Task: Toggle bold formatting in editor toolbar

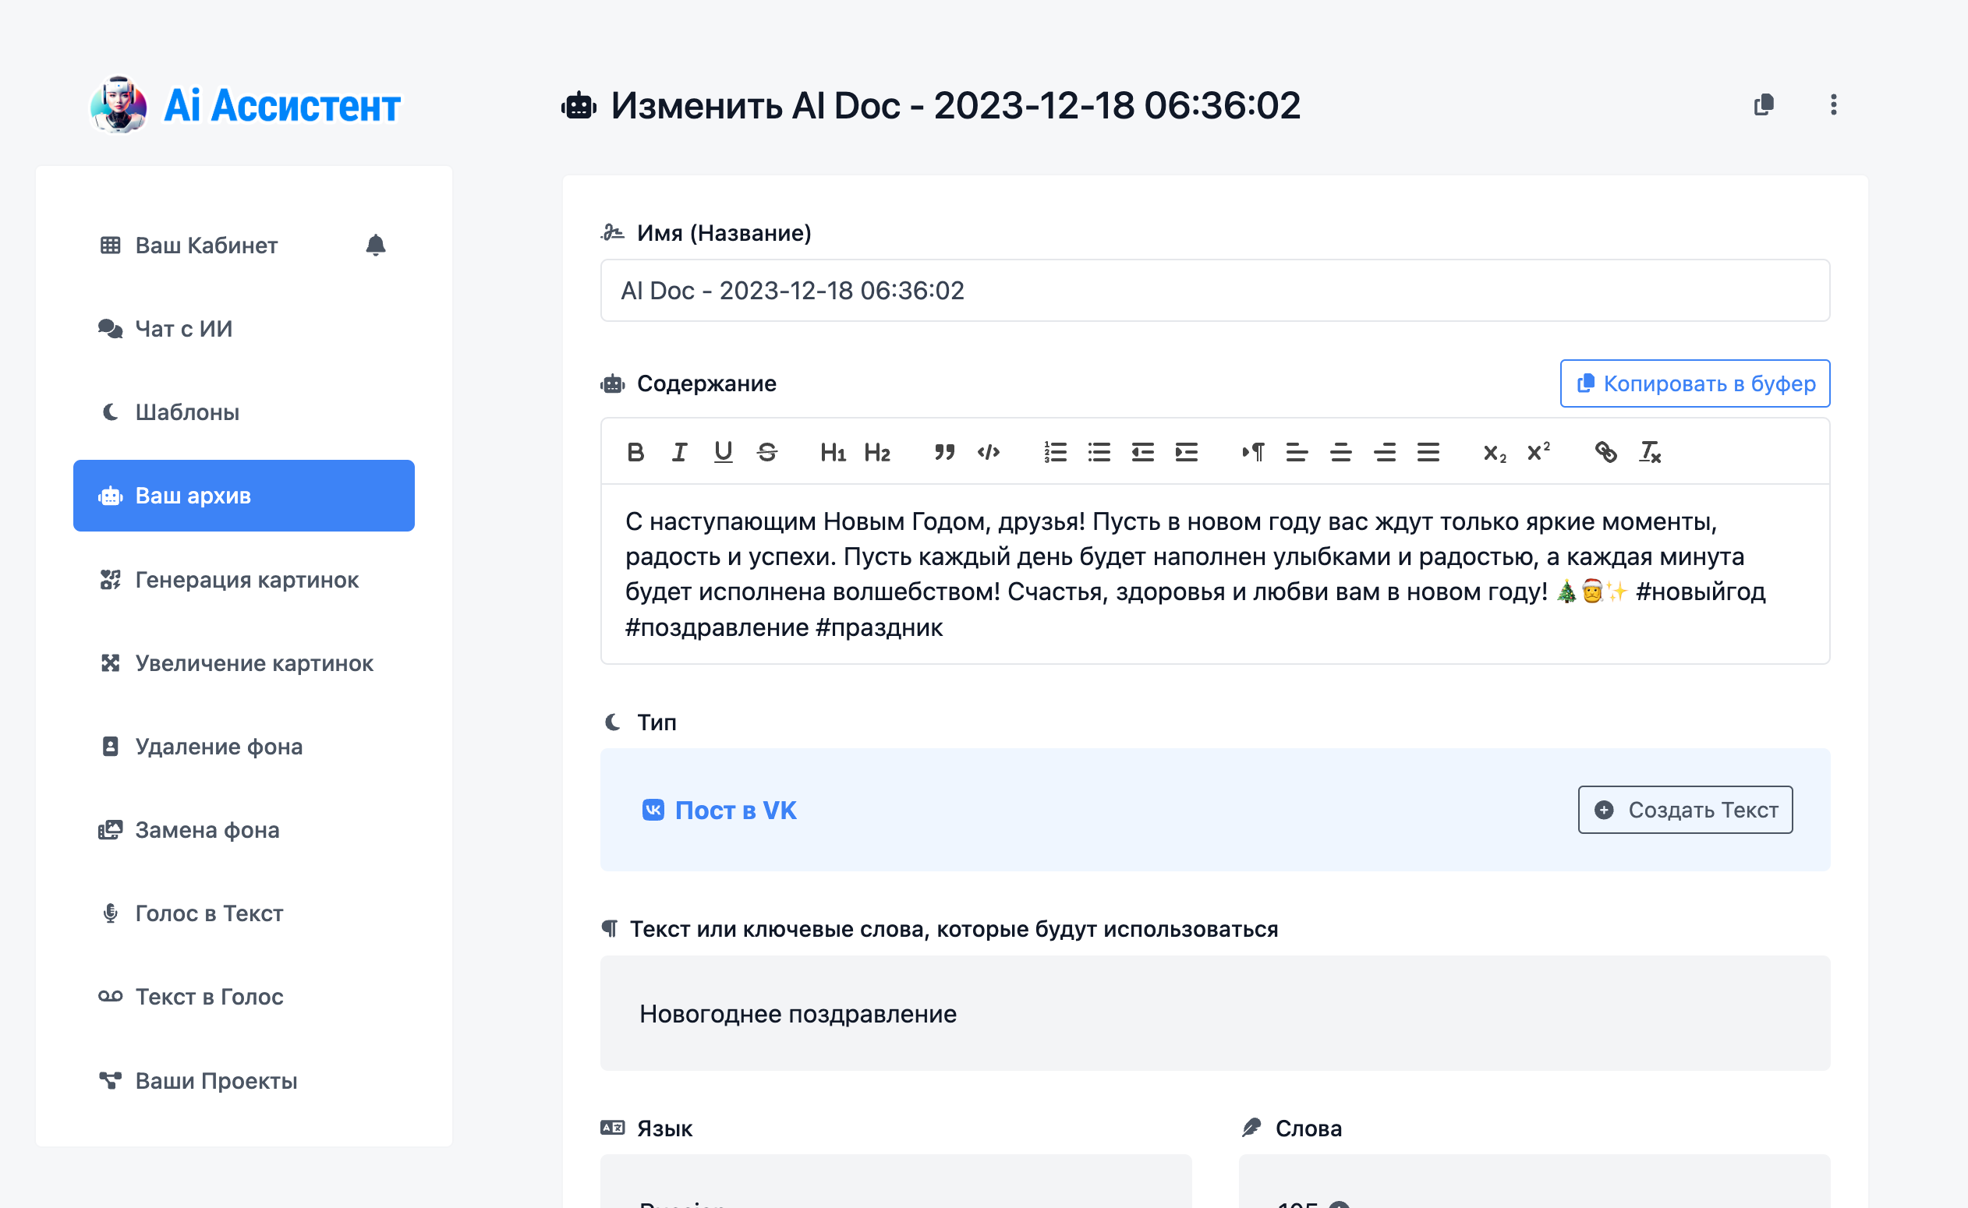Action: pyautogui.click(x=635, y=452)
